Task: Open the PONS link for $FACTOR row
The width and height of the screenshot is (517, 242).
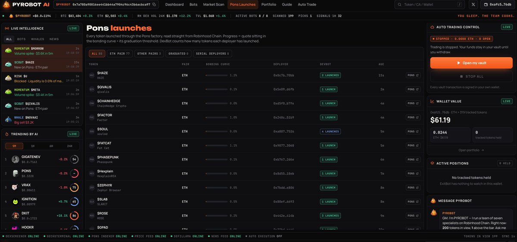Action: (x=413, y=118)
